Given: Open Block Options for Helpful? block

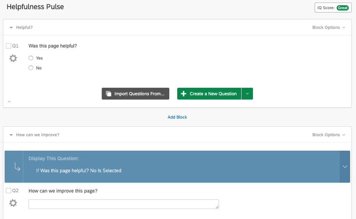Looking at the screenshot, I should point(328,28).
